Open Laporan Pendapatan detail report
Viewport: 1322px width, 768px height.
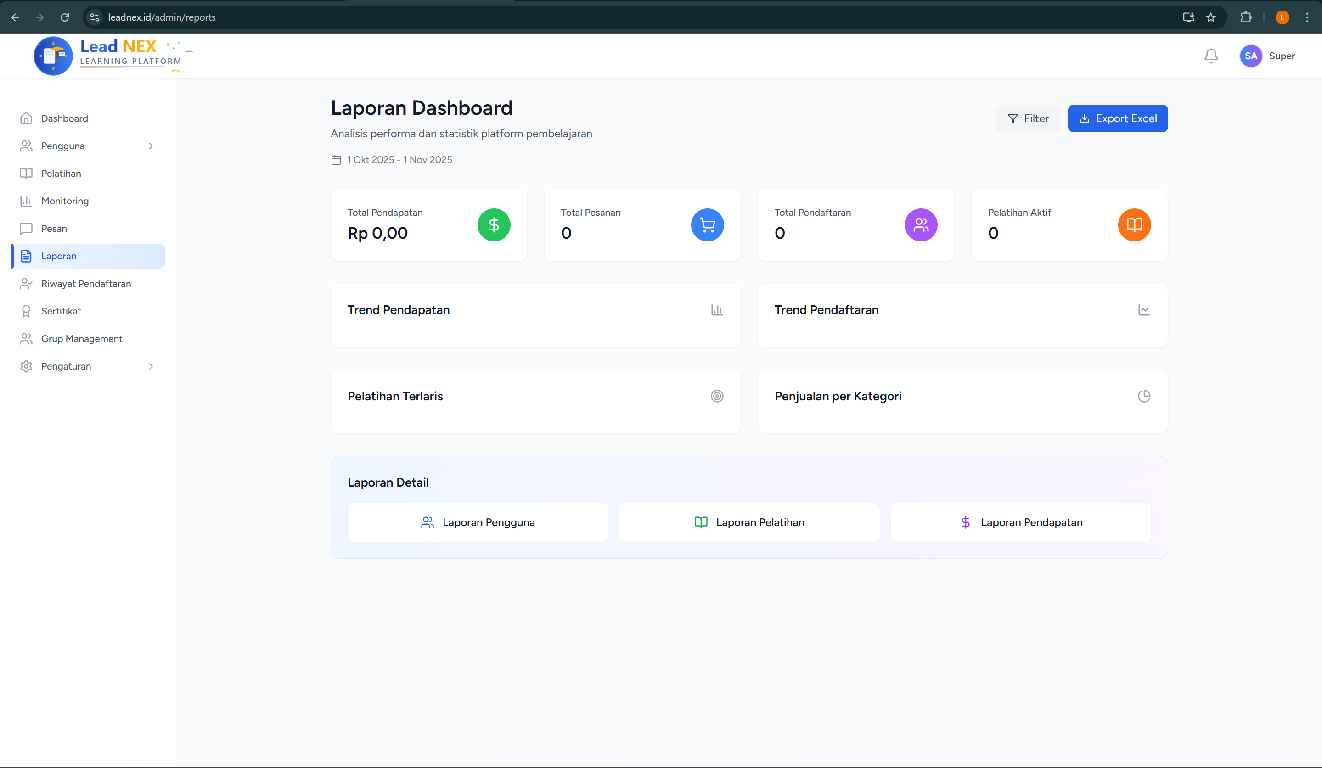1020,522
